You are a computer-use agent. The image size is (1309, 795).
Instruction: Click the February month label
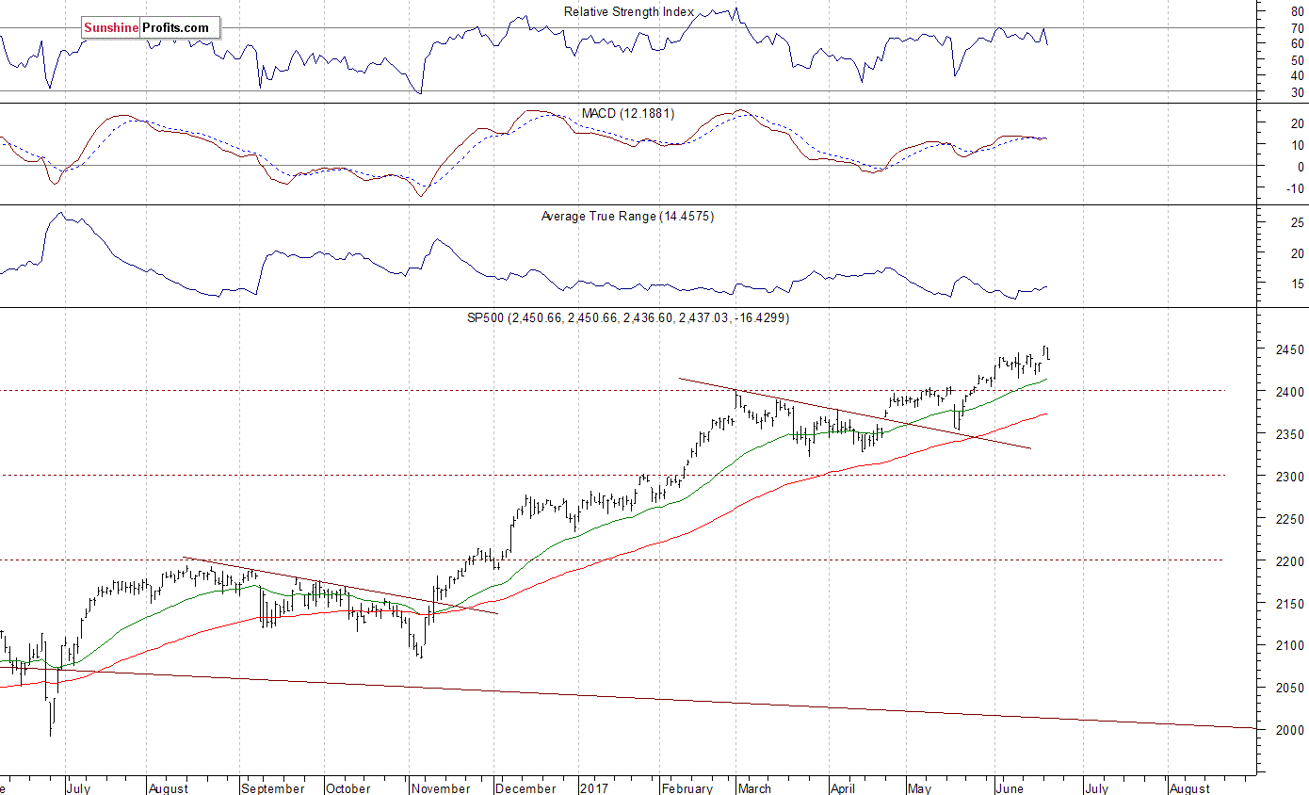point(686,788)
